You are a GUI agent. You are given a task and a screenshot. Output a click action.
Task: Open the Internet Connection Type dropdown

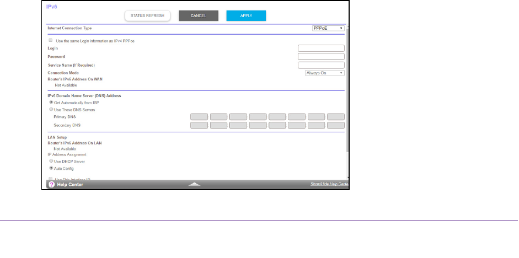tap(328, 28)
